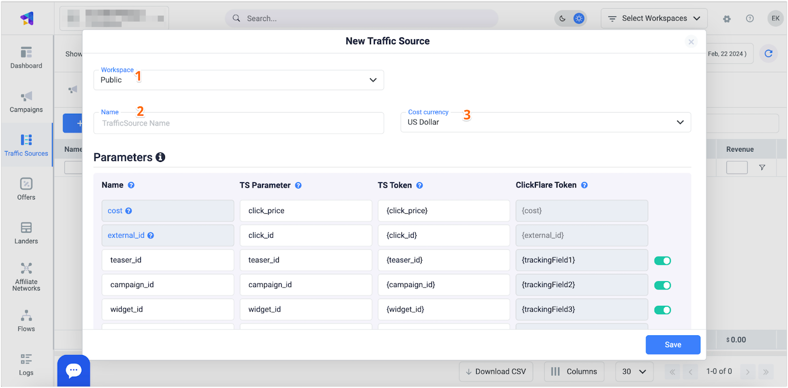Image resolution: width=788 pixels, height=388 pixels.
Task: Open the Cost currency dropdown
Action: point(545,122)
